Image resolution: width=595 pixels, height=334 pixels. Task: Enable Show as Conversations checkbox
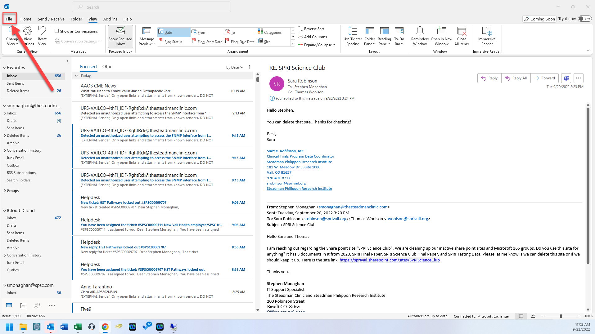pos(57,31)
